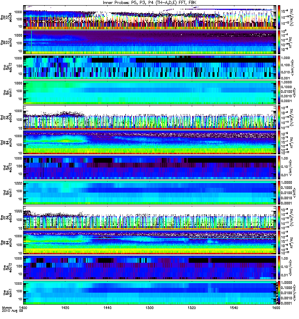Click the "tha fbk edc12" axis label
Screen dimensions: 299x319
point(8,67)
